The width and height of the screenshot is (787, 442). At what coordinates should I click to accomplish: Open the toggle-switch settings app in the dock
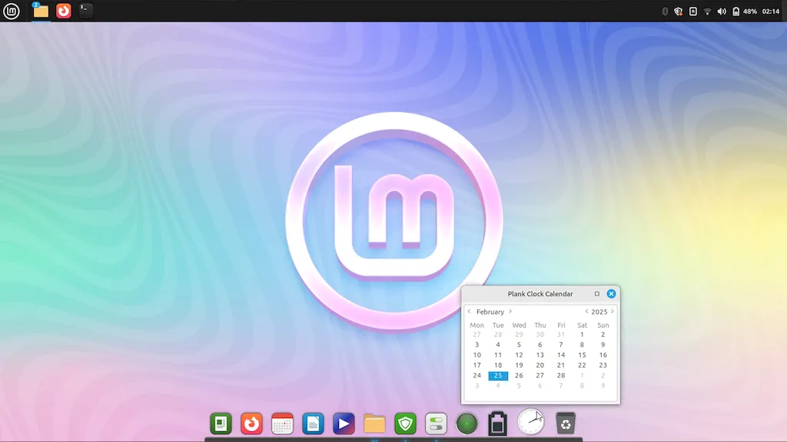click(436, 424)
